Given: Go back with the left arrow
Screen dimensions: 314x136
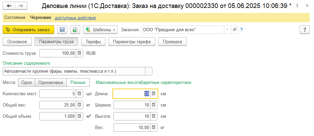Looking at the screenshot, I should pyautogui.click(x=9, y=6).
